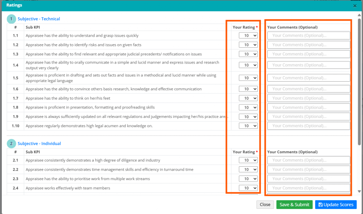Select rating dropdown for KPI 2.1
Viewport: 363px width, 214px height.
click(x=248, y=160)
